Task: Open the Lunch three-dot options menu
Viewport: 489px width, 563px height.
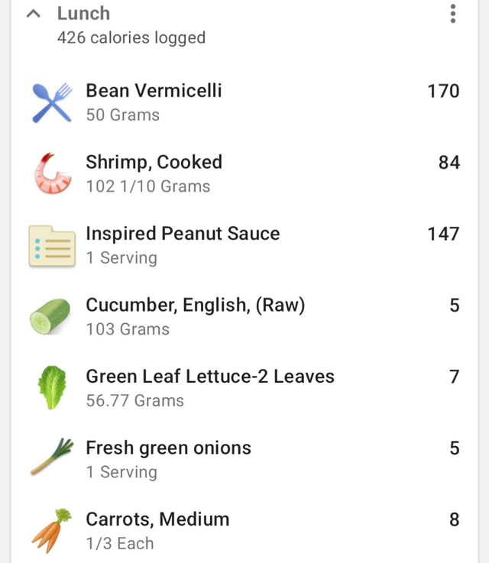Action: tap(453, 14)
